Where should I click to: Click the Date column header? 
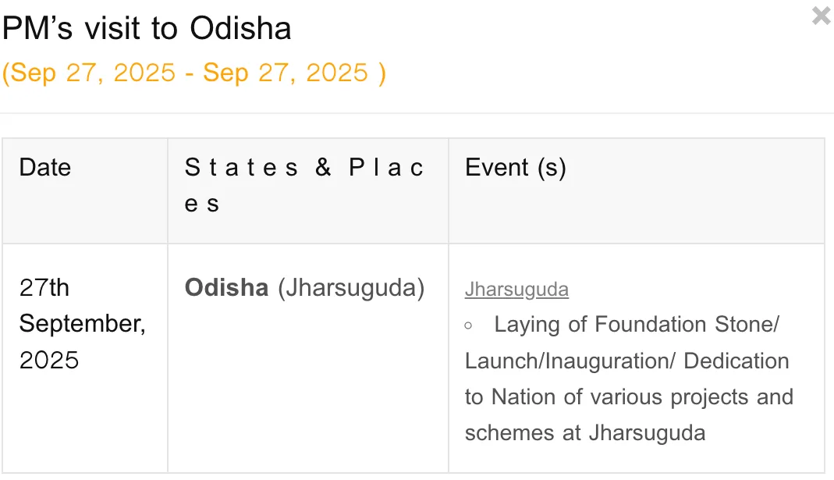[x=44, y=167]
